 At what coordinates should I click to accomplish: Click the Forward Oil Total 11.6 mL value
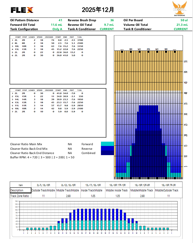(x=57, y=25)
